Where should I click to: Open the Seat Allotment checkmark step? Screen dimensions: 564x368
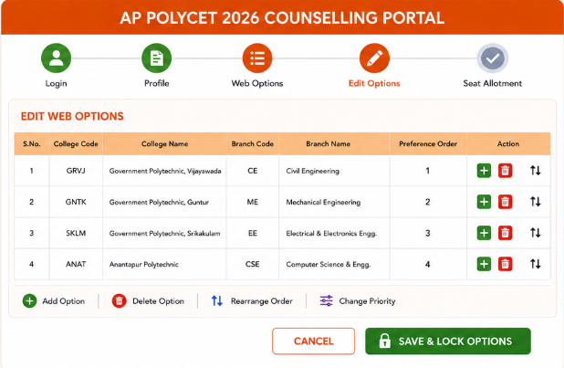[x=493, y=58]
